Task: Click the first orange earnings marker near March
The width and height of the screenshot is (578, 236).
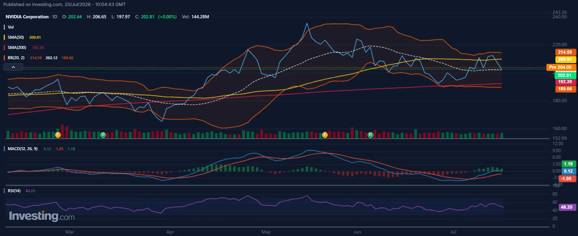Action: pyautogui.click(x=58, y=135)
